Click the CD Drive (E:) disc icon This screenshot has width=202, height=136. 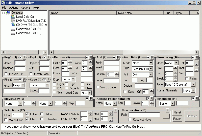point(13,25)
